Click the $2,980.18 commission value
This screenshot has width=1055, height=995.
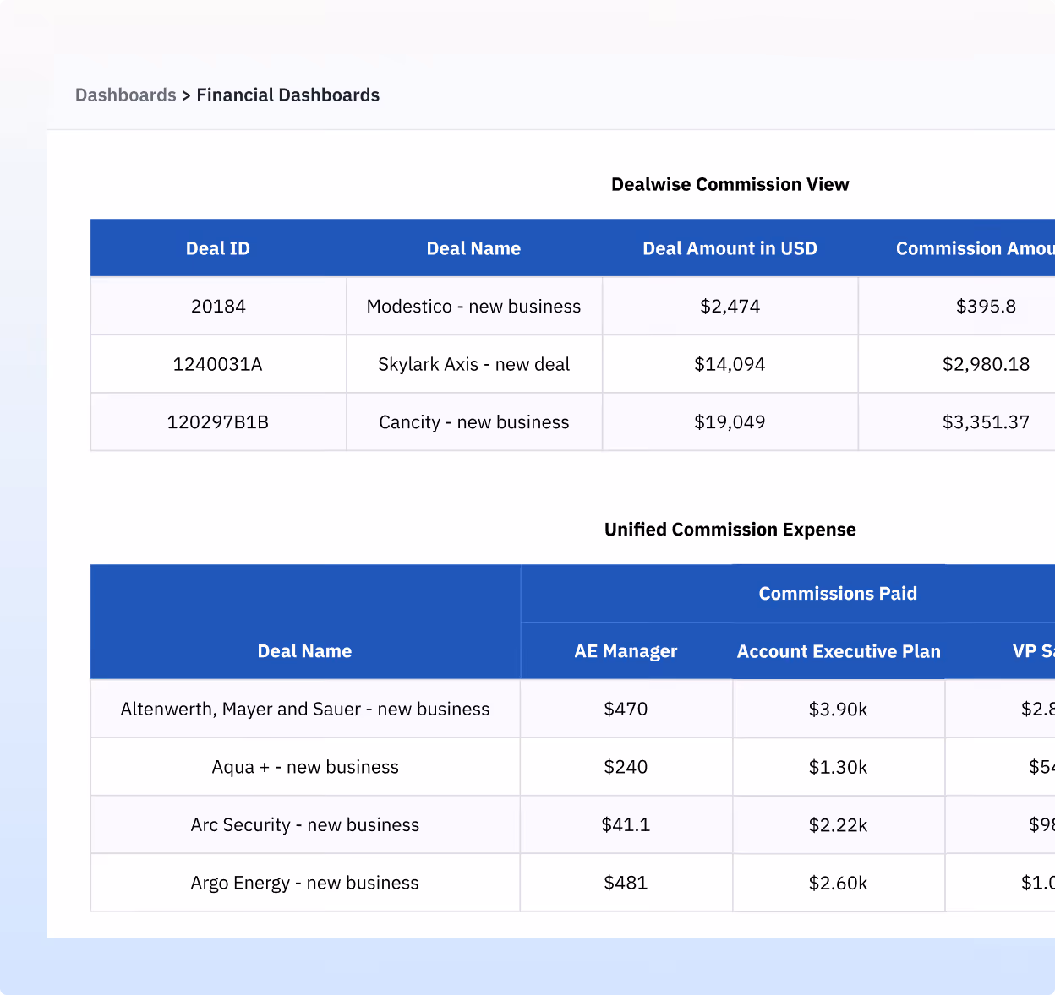coord(986,364)
